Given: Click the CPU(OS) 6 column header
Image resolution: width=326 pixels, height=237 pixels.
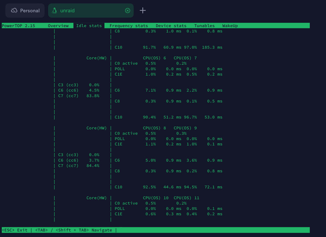Looking at the screenshot, I should [x=154, y=58].
